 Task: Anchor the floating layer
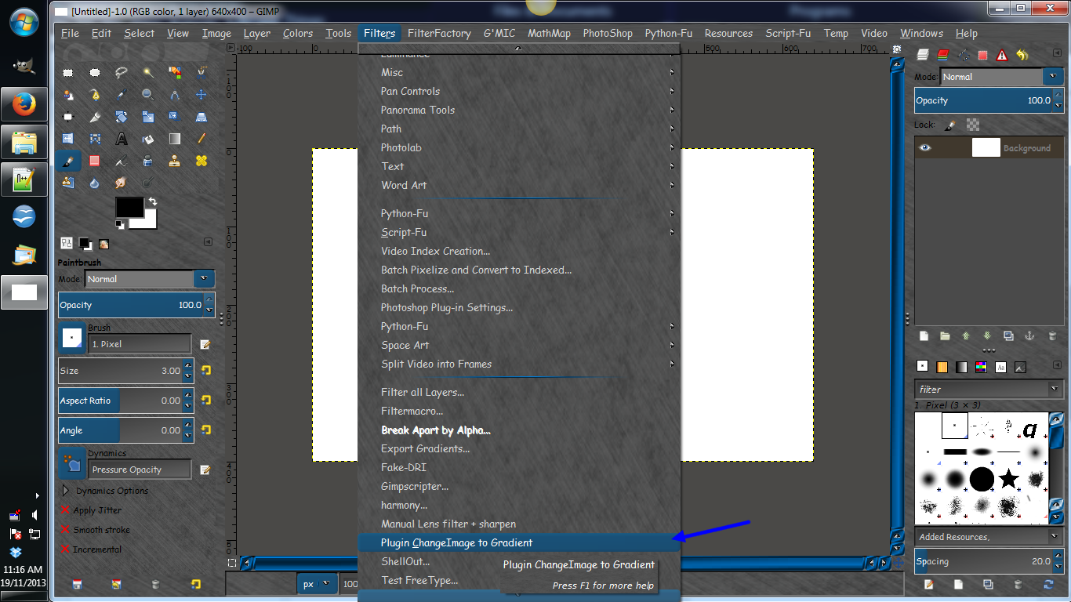(x=1030, y=336)
